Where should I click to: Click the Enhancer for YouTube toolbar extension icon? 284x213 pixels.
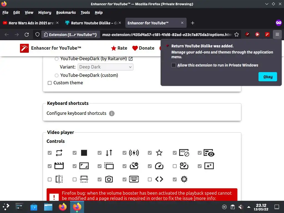coord(267,34)
